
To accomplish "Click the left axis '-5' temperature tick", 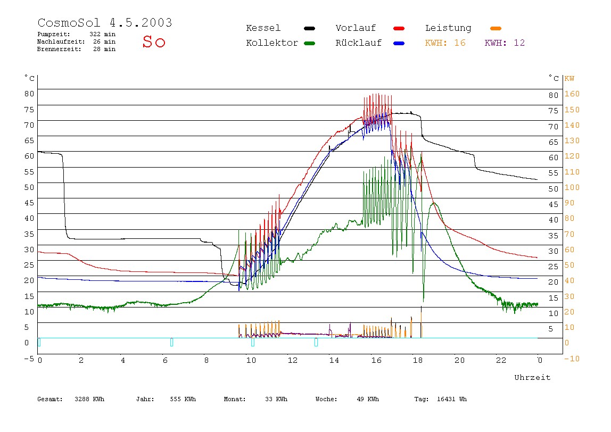I will click(x=29, y=359).
